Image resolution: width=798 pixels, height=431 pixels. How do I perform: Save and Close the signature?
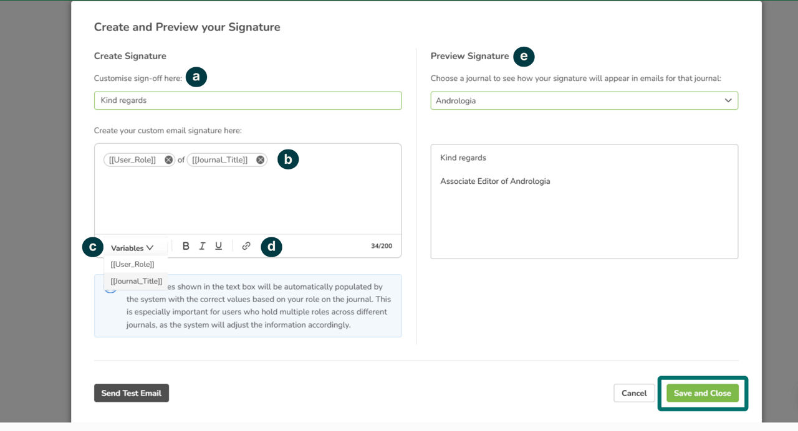pos(703,393)
